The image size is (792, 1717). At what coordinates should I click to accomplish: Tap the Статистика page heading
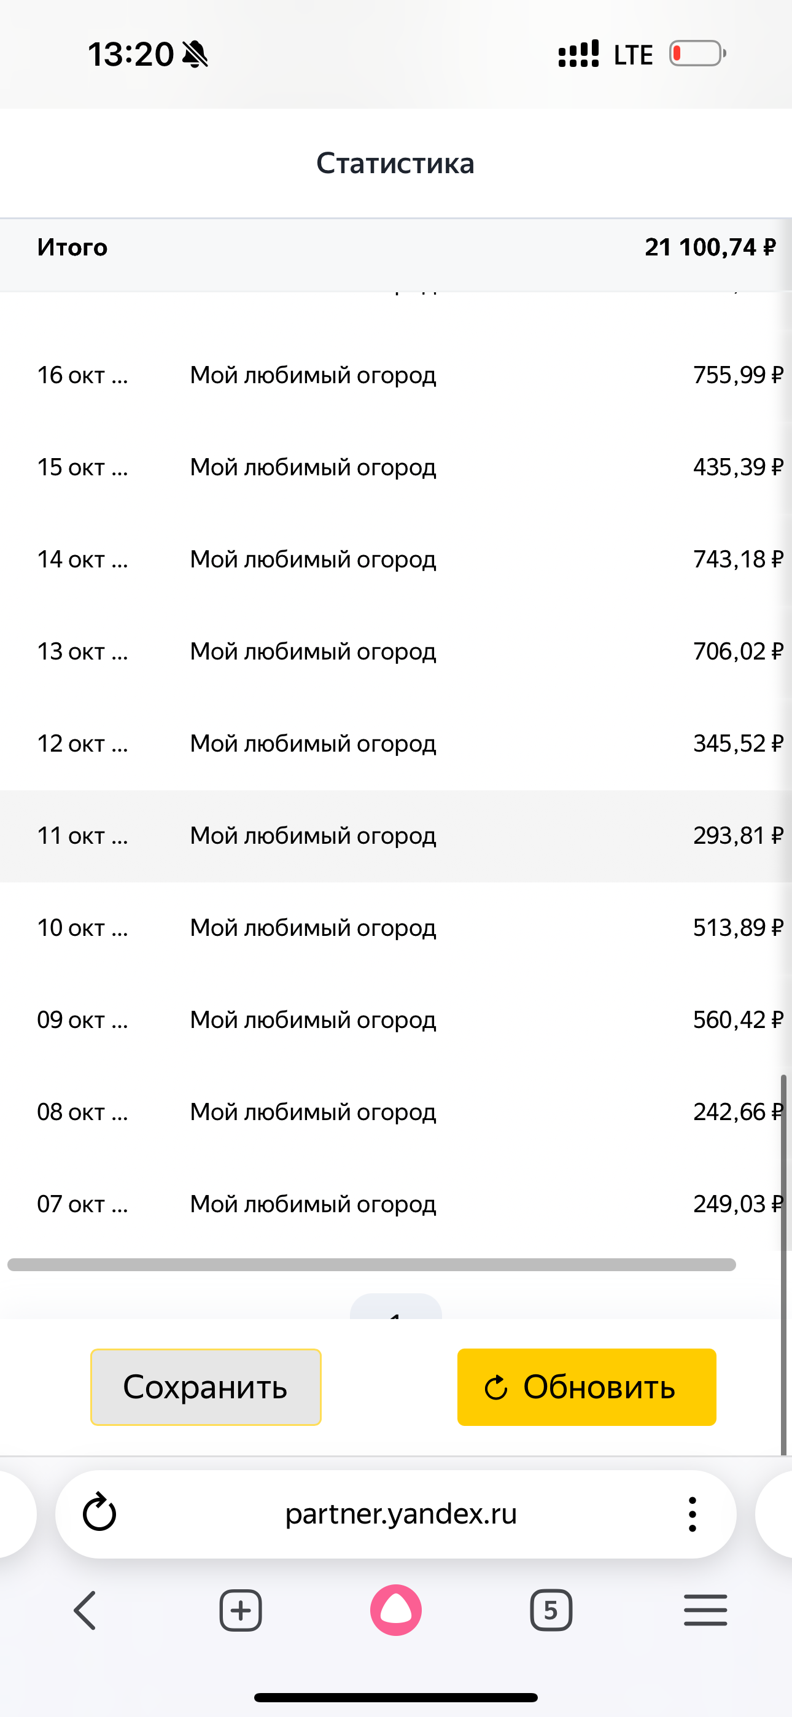pyautogui.click(x=395, y=163)
